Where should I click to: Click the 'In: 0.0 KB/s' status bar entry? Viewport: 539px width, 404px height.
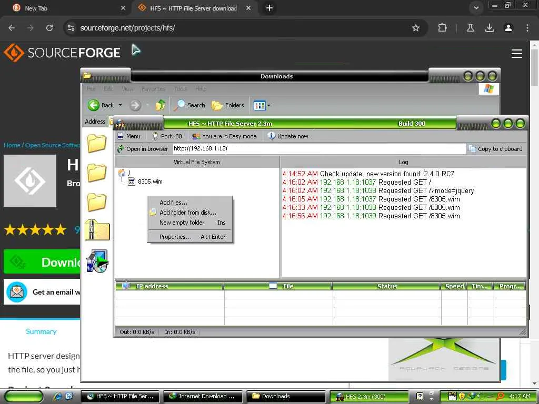180,332
